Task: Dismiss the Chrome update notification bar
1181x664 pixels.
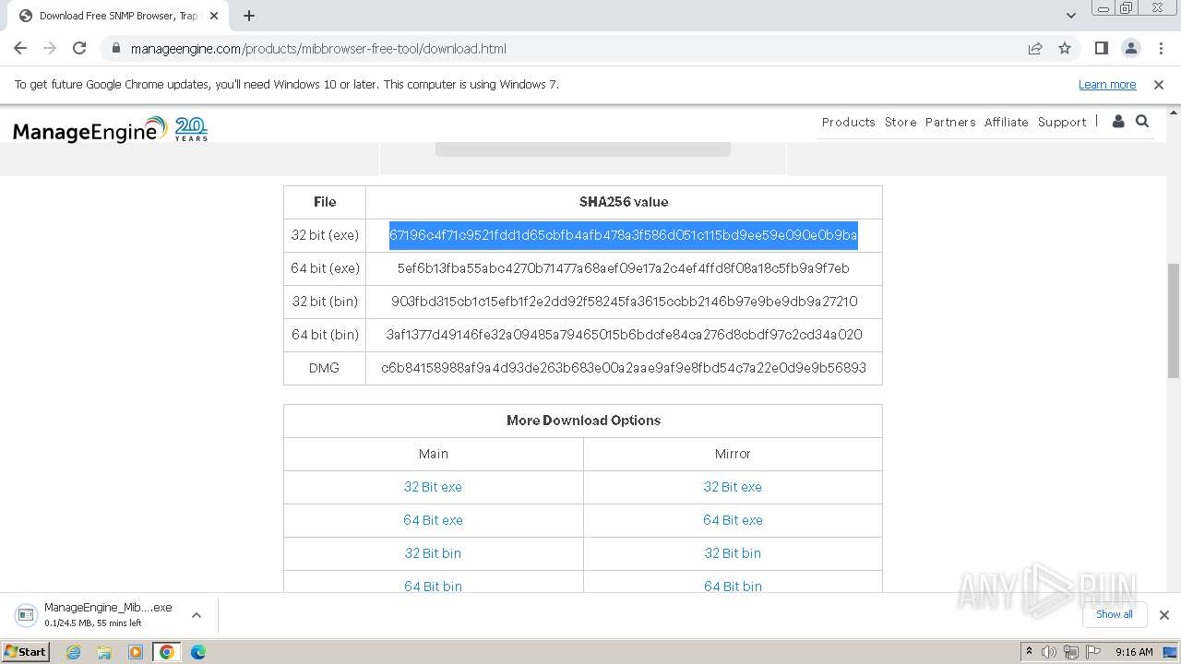Action: tap(1159, 85)
